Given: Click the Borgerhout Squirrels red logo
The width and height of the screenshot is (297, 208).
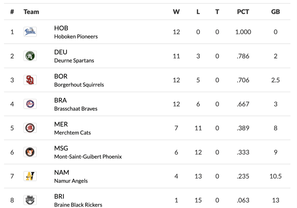Looking at the screenshot, I should point(30,80).
